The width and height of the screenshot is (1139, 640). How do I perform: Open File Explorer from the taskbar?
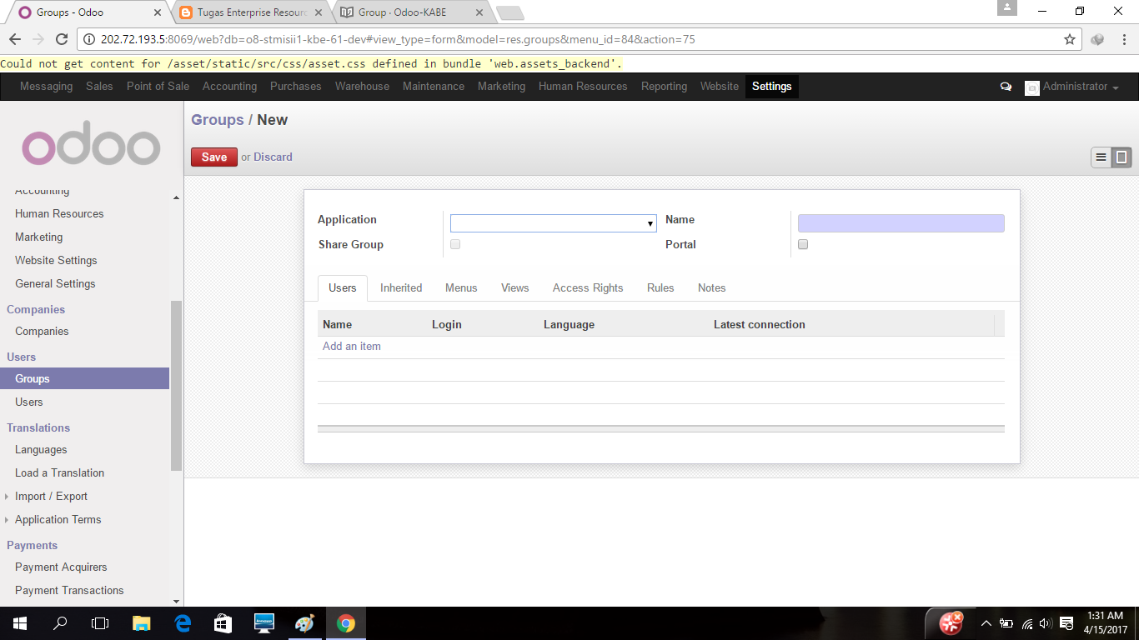(140, 622)
